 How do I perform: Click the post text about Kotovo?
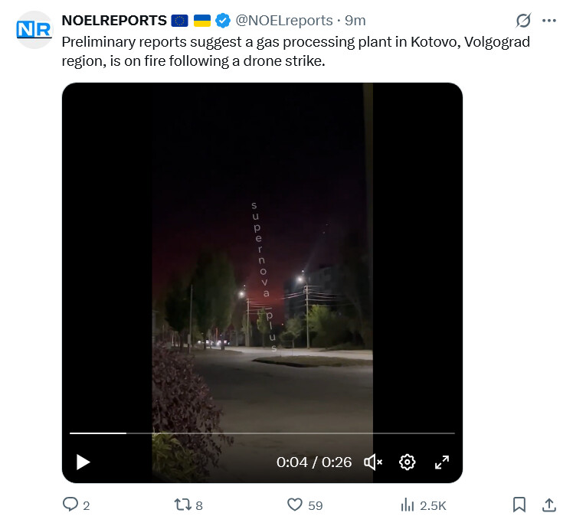click(x=296, y=51)
